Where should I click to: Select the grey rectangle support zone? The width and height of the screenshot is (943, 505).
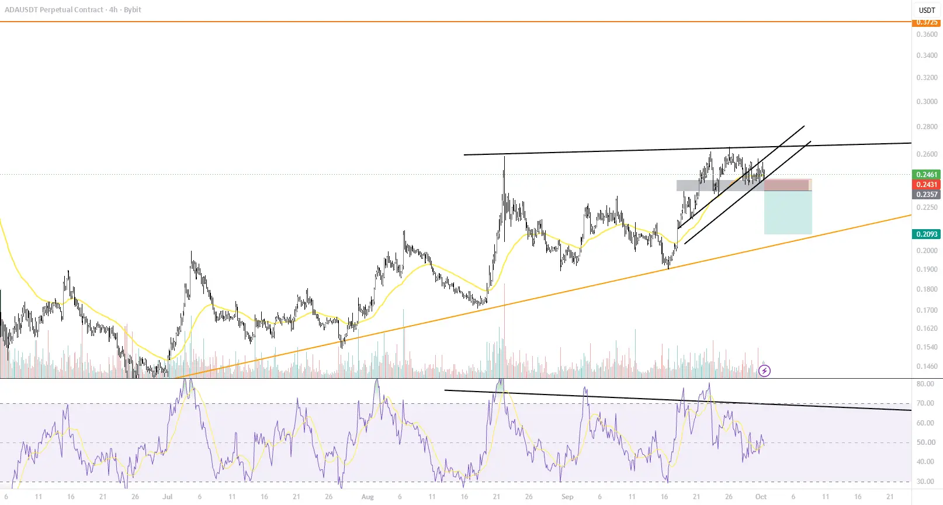coord(720,185)
